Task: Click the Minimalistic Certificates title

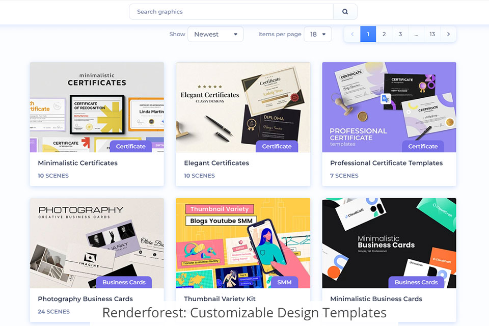Action: coord(77,163)
